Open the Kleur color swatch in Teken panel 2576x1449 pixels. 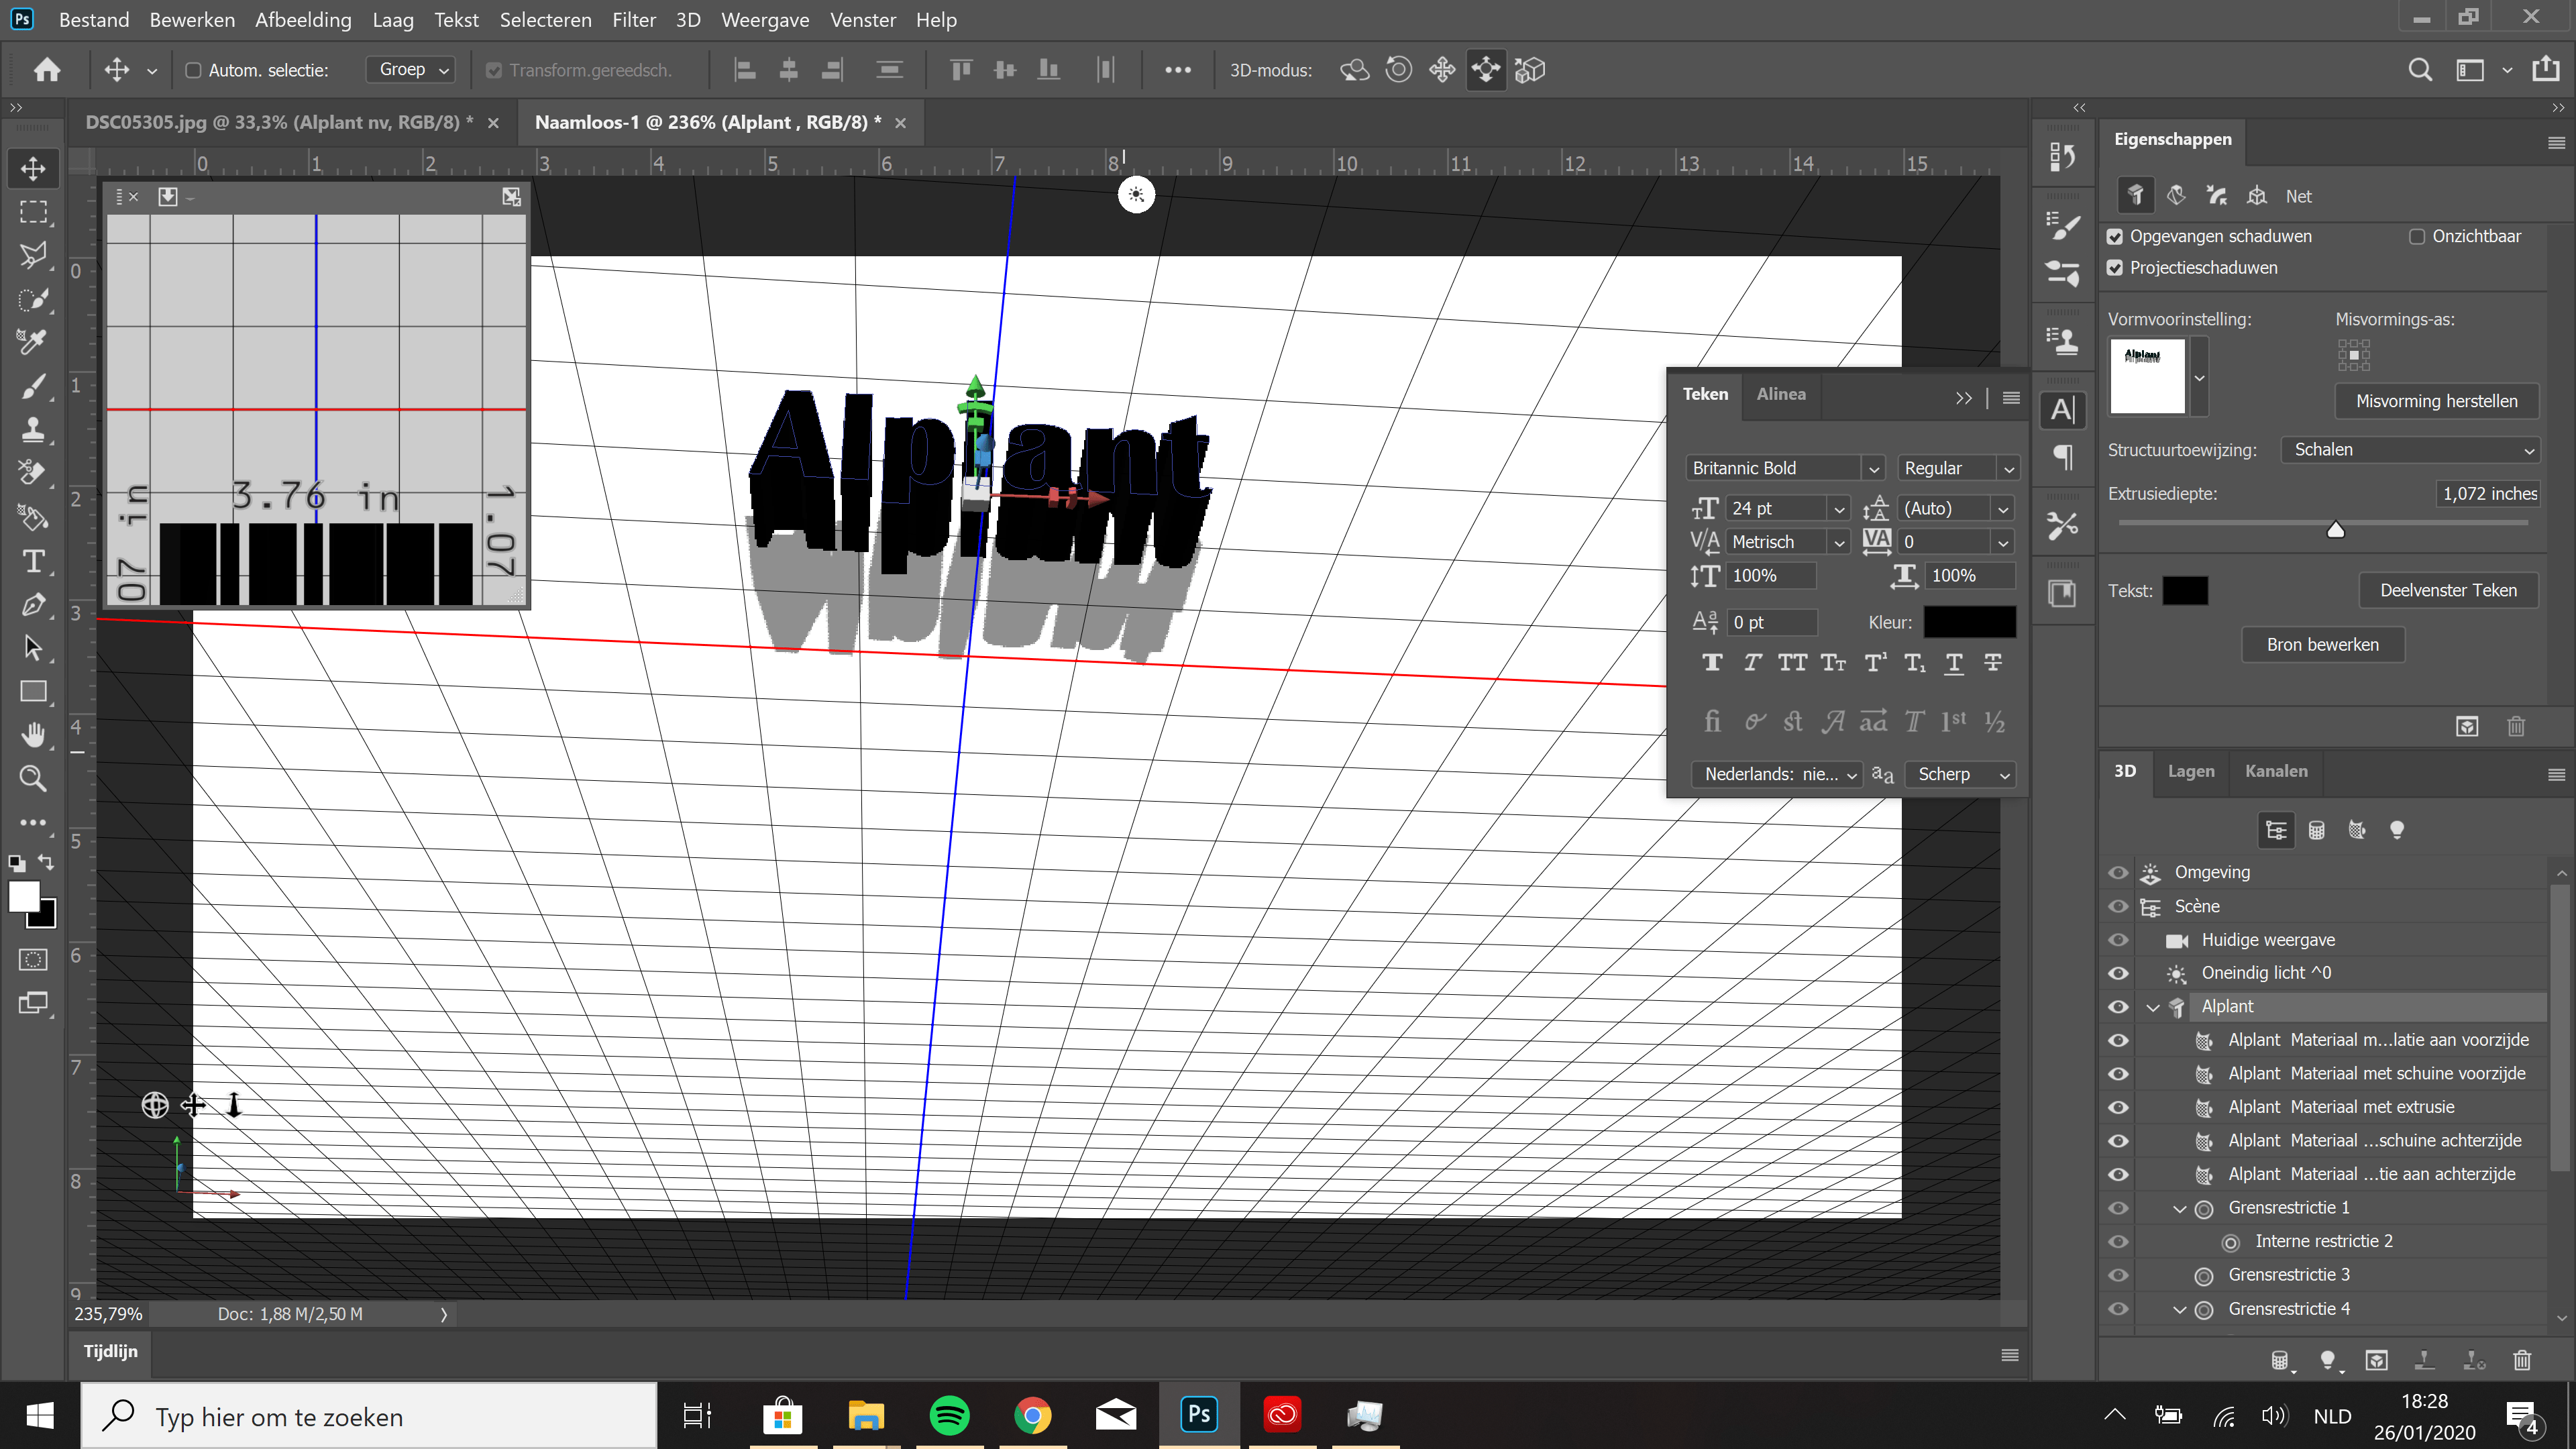pos(1970,621)
